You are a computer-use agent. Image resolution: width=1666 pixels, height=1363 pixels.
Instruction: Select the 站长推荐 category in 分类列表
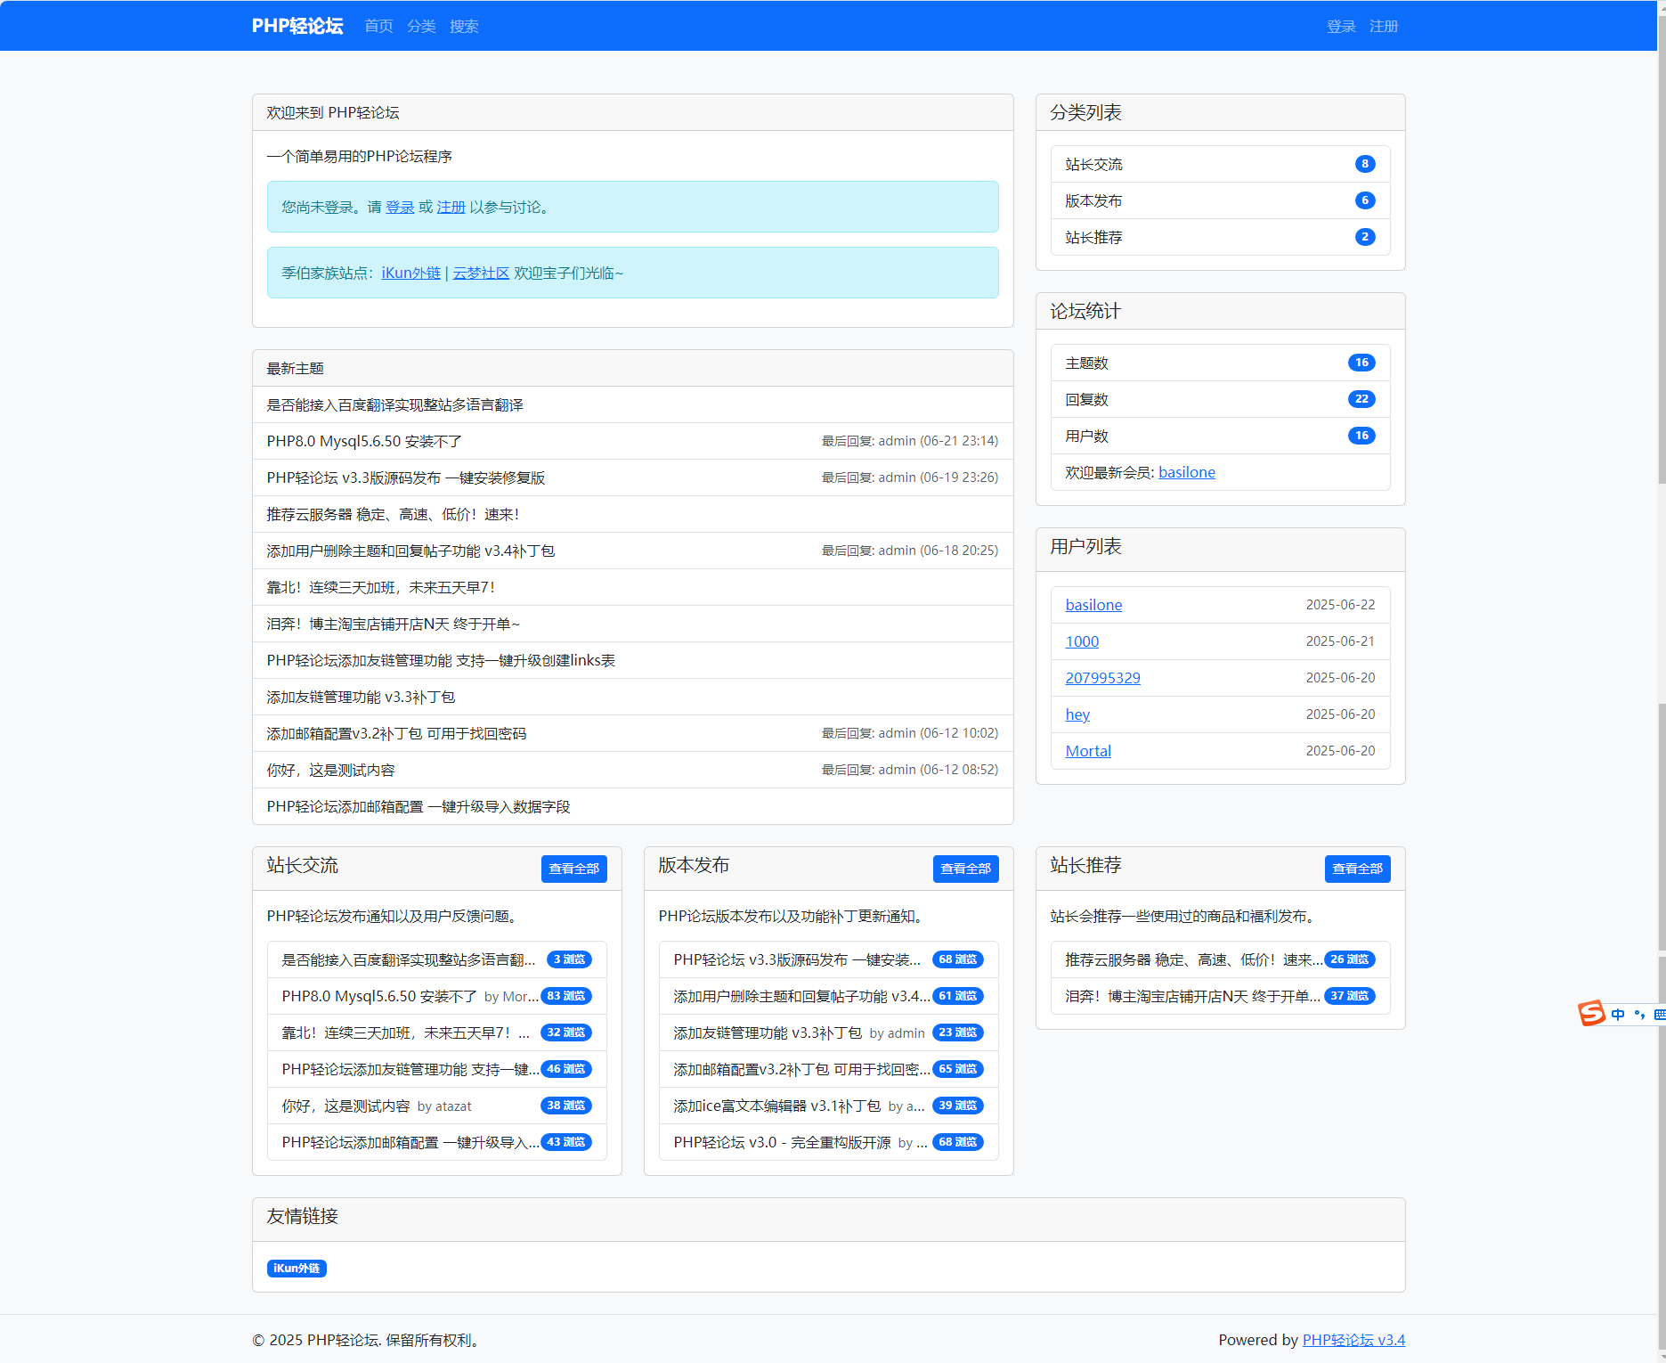tap(1220, 237)
